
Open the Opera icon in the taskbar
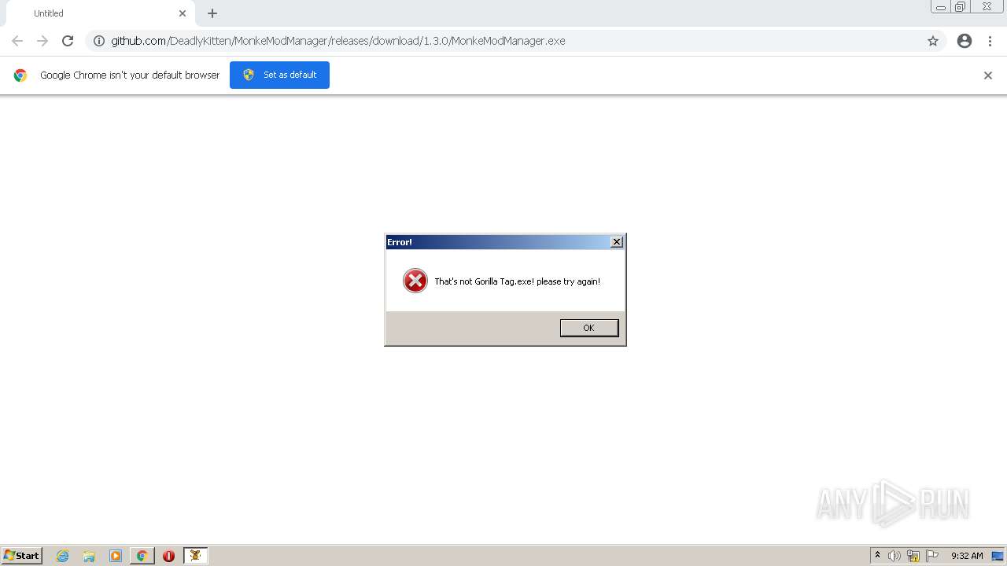(168, 556)
